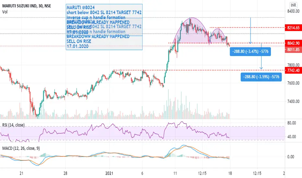Select the 8214.65 stop-loss price label

tap(293, 28)
